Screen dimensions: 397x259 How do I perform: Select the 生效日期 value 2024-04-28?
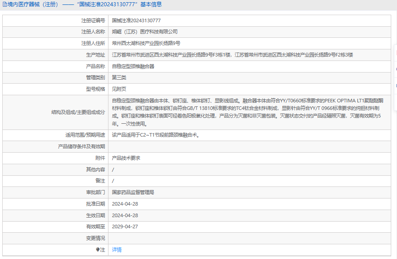click(125, 215)
